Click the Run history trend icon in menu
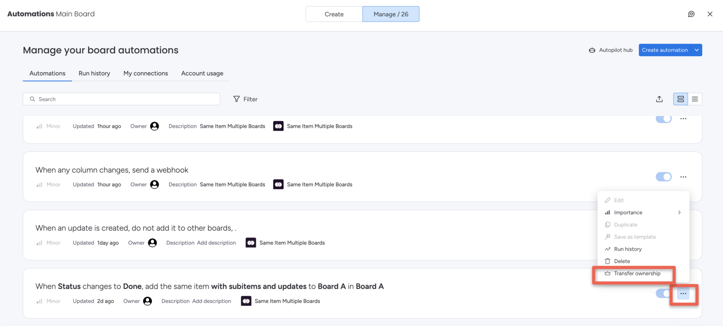 point(607,249)
